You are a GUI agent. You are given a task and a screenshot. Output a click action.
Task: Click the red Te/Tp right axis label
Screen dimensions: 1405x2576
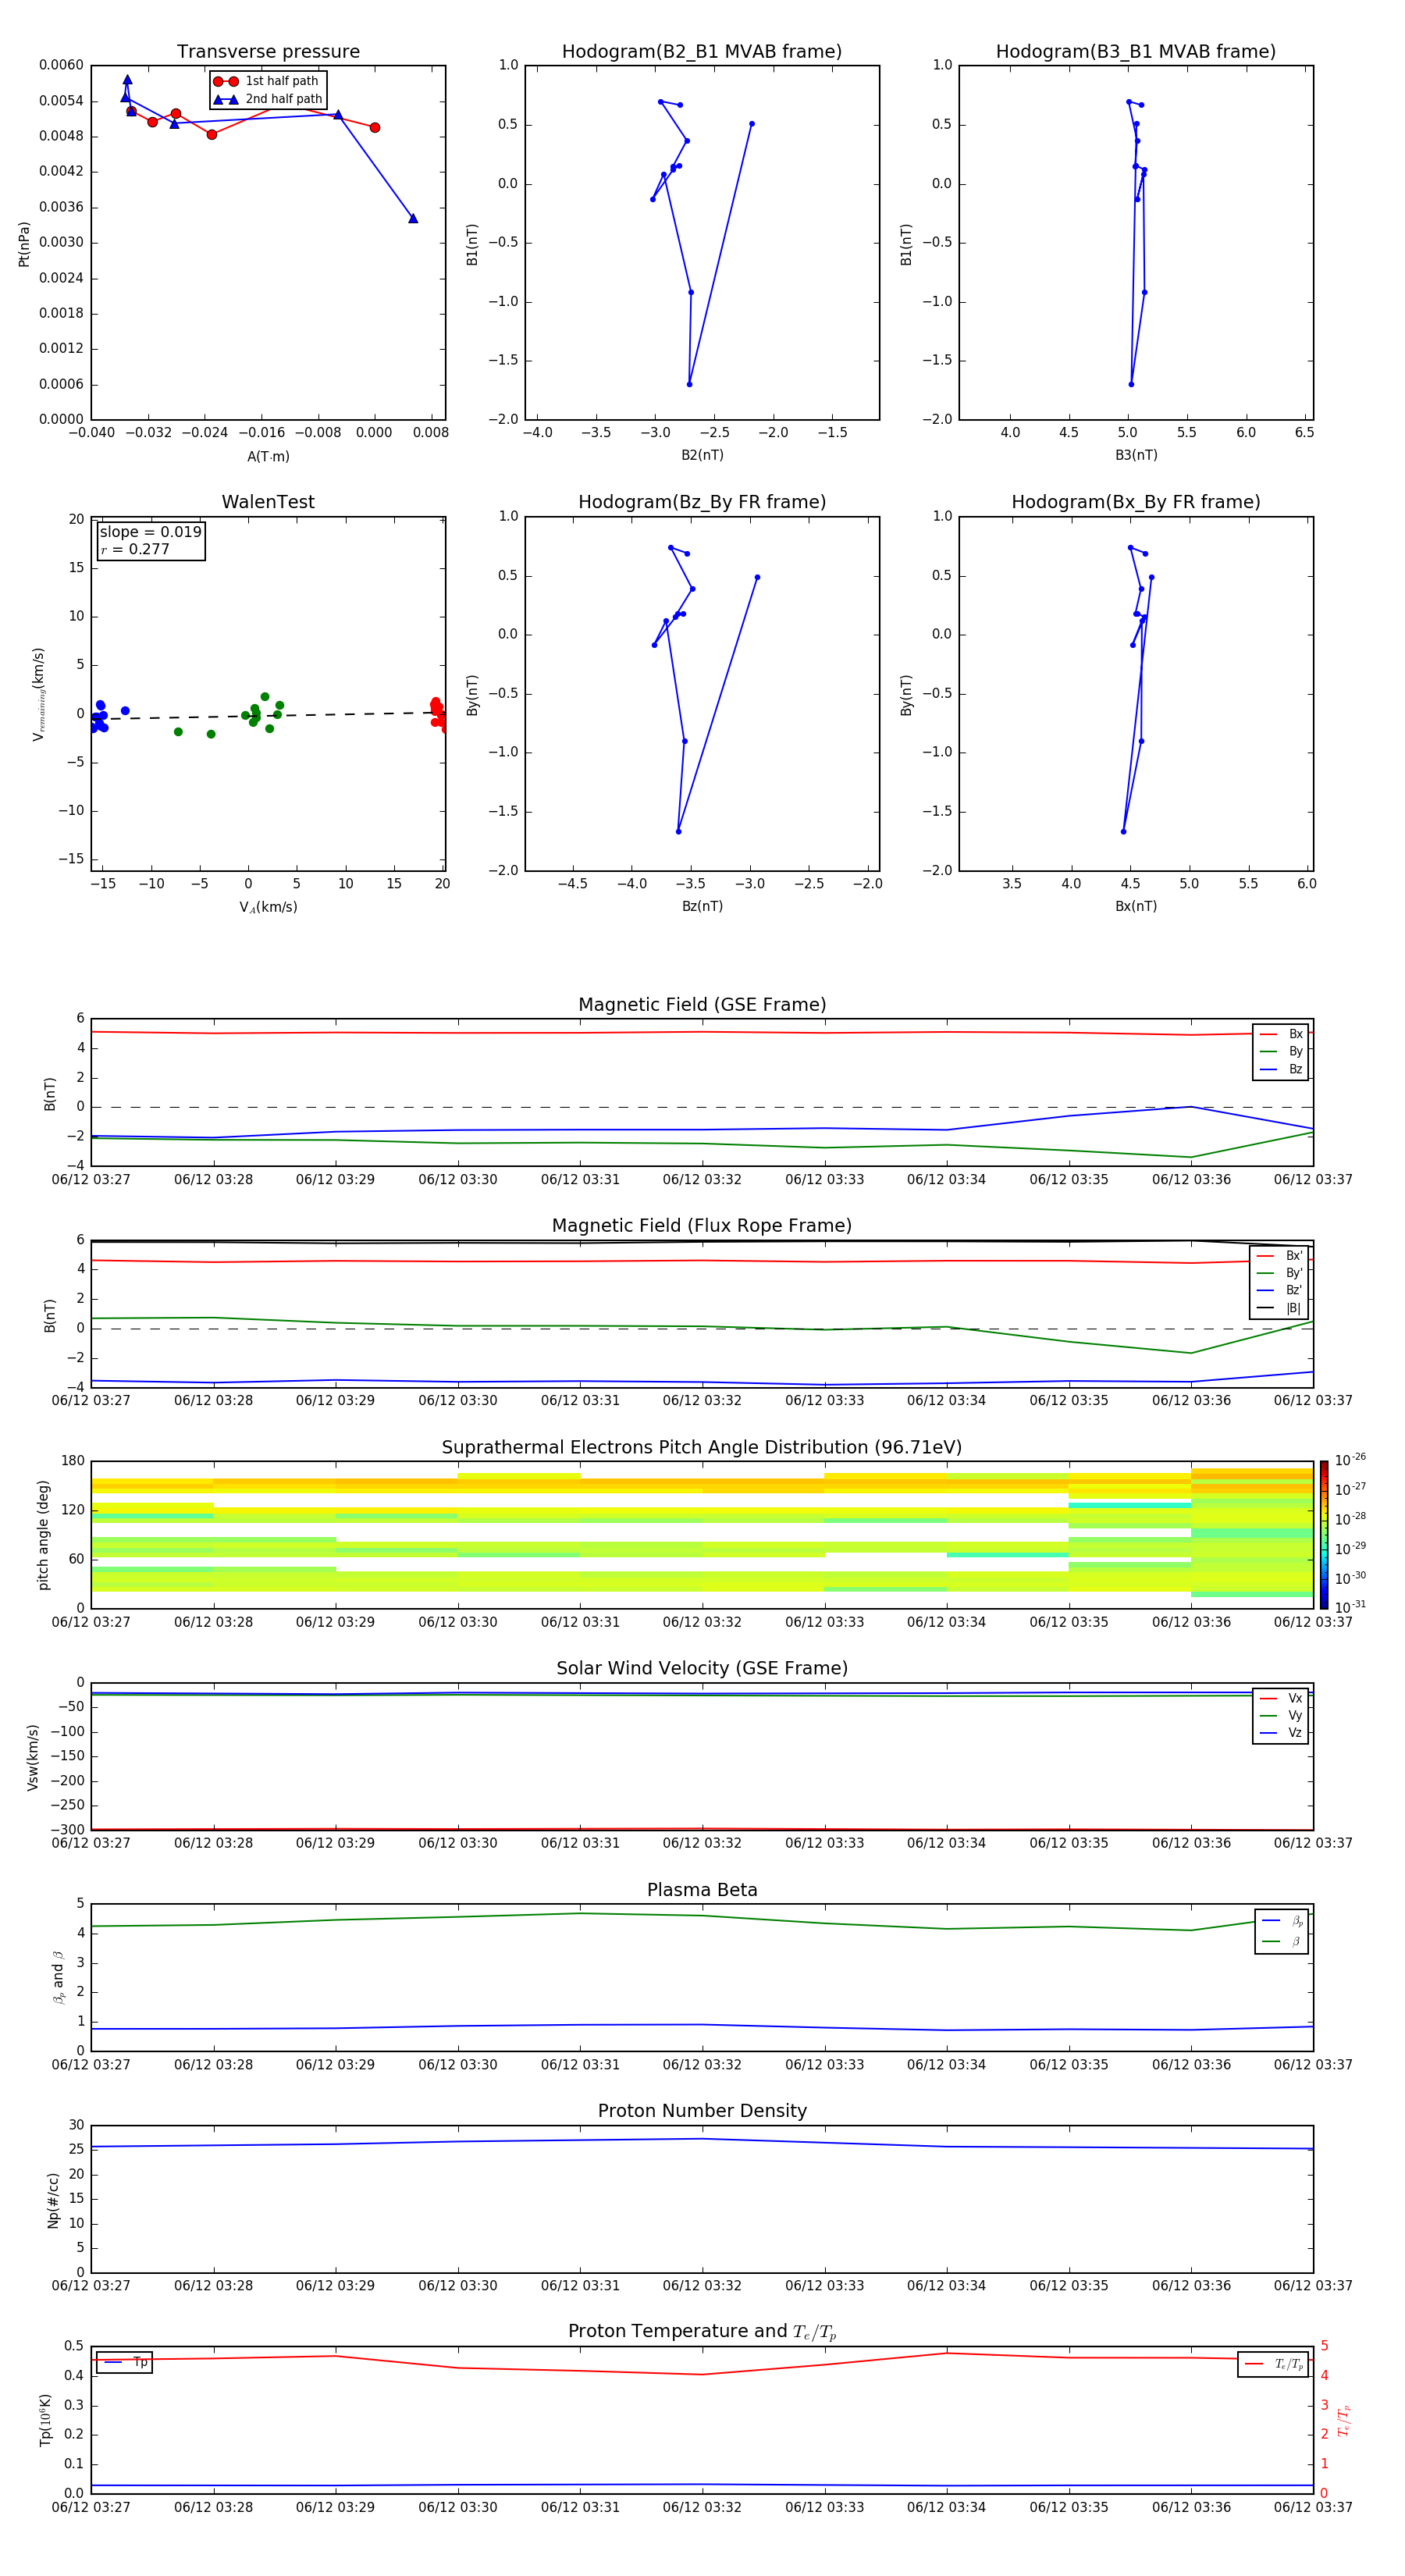(1344, 2420)
